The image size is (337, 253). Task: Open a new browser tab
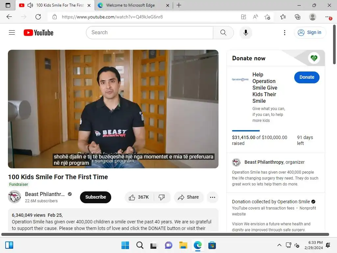(179, 5)
